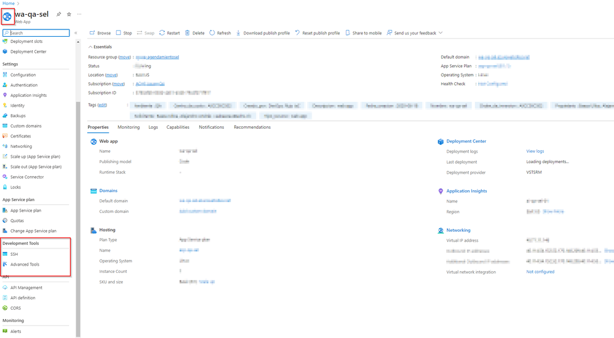Open more options ellipsis menu
Screen dimensions: 614x338
pos(79,14)
